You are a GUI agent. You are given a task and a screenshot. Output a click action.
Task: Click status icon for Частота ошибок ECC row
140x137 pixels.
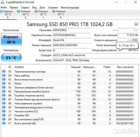point(4,111)
